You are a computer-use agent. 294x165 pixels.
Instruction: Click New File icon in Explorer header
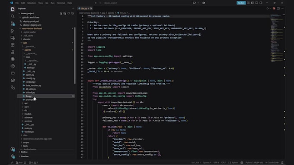point(61,13)
